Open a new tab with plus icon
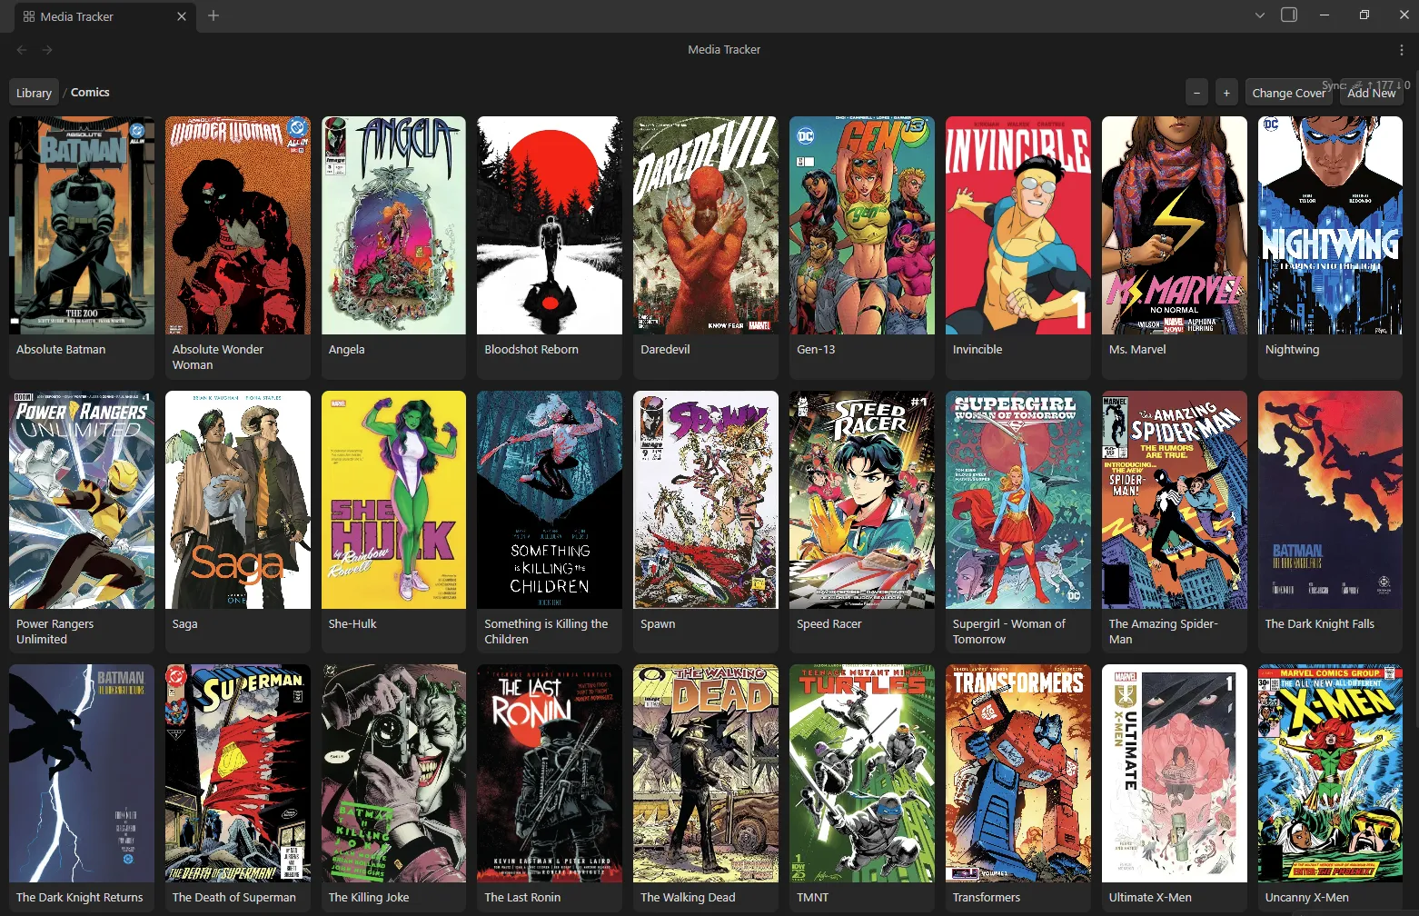 click(x=213, y=15)
